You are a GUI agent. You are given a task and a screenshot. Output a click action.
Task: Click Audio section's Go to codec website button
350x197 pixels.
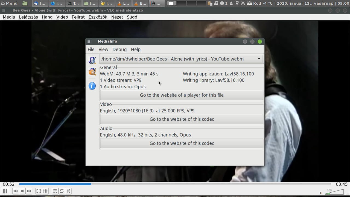182,143
